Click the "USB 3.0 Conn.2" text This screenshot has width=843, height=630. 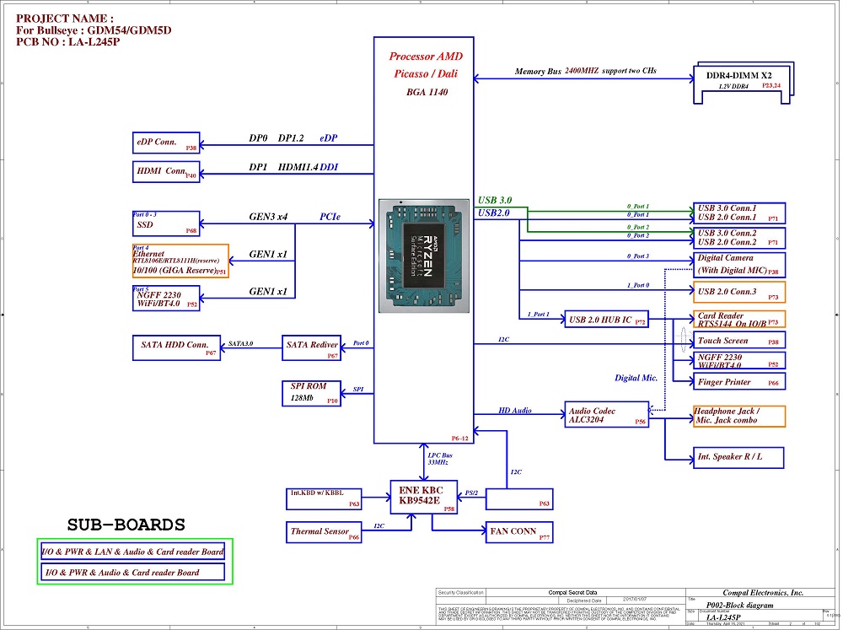727,233
